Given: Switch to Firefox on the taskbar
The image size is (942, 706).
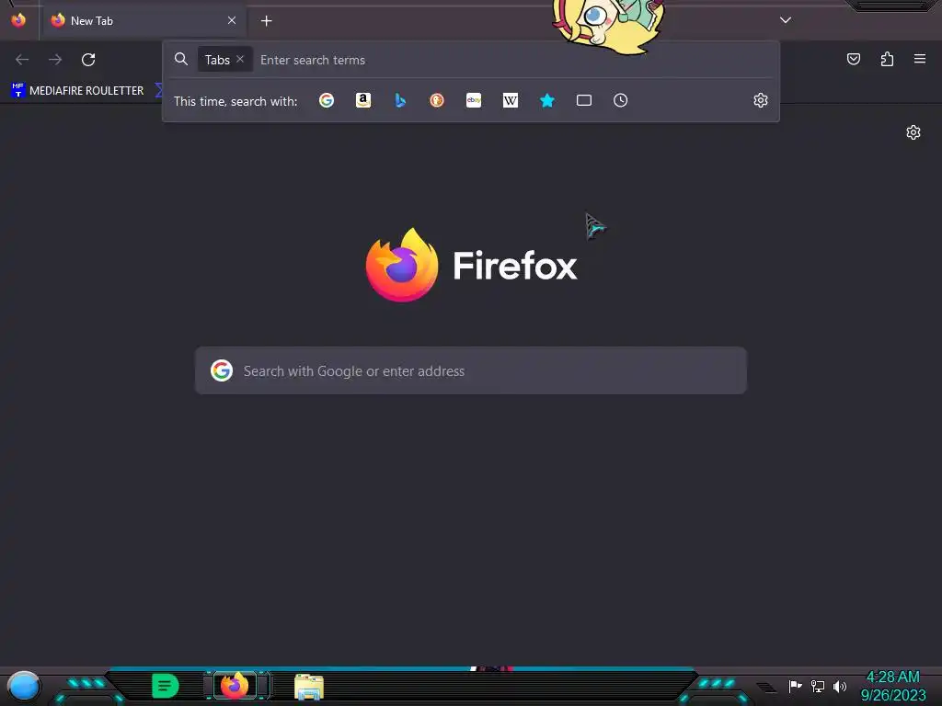Looking at the screenshot, I should (235, 685).
